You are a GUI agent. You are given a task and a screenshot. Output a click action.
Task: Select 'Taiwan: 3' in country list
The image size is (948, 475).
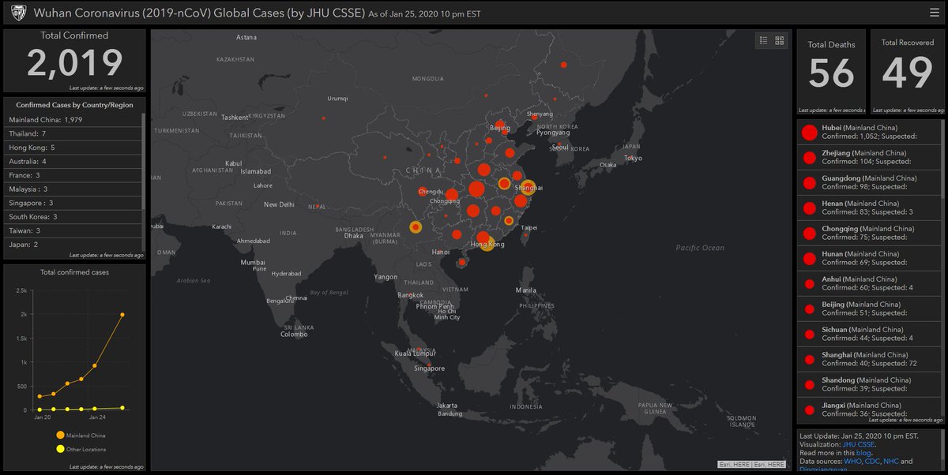(73, 230)
